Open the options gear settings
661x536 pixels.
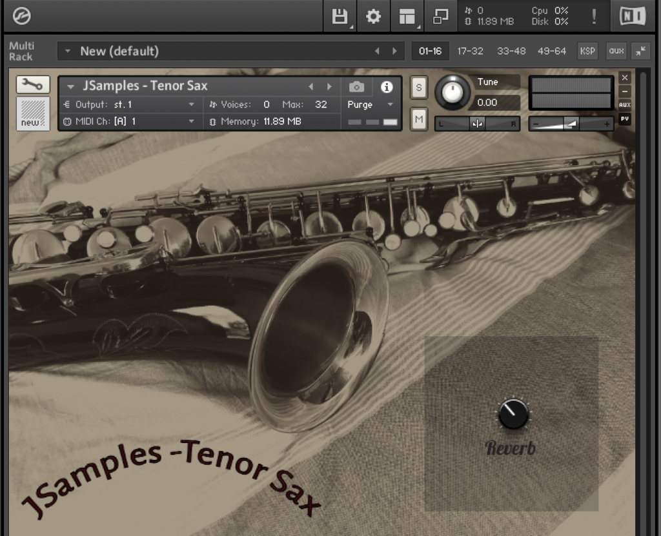(373, 16)
